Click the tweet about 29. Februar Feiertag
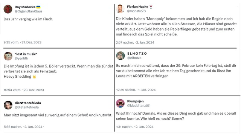241x137 pixels. (176, 71)
